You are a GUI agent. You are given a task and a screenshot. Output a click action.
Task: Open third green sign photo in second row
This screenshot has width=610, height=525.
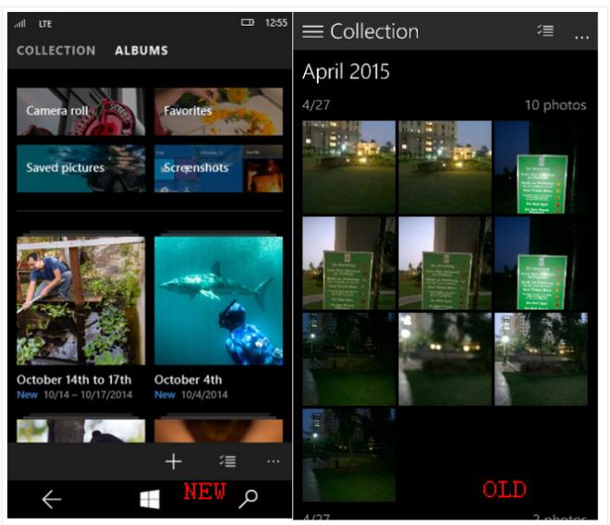[x=541, y=263]
